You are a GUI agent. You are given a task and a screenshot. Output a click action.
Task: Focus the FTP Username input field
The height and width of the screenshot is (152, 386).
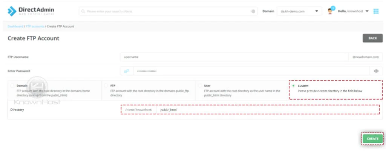click(234, 57)
